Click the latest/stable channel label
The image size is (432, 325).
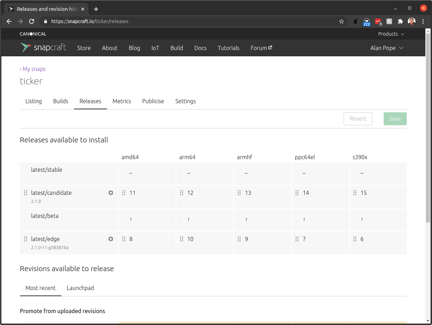(x=47, y=170)
